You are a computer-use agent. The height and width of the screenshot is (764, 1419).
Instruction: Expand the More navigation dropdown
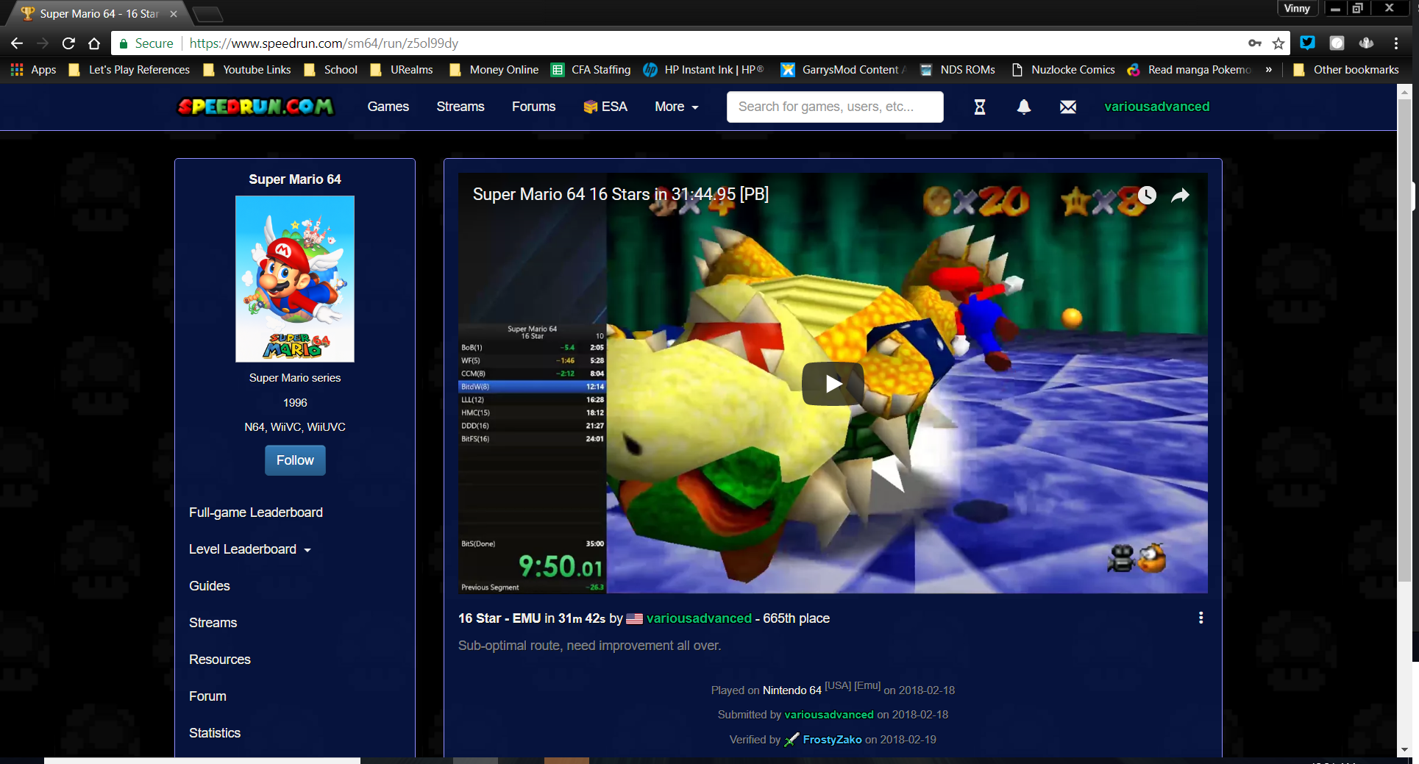coord(677,107)
